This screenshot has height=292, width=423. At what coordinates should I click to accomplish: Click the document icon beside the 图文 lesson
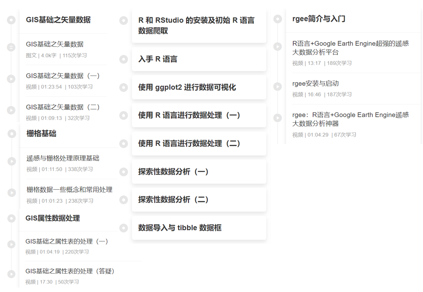point(11,48)
